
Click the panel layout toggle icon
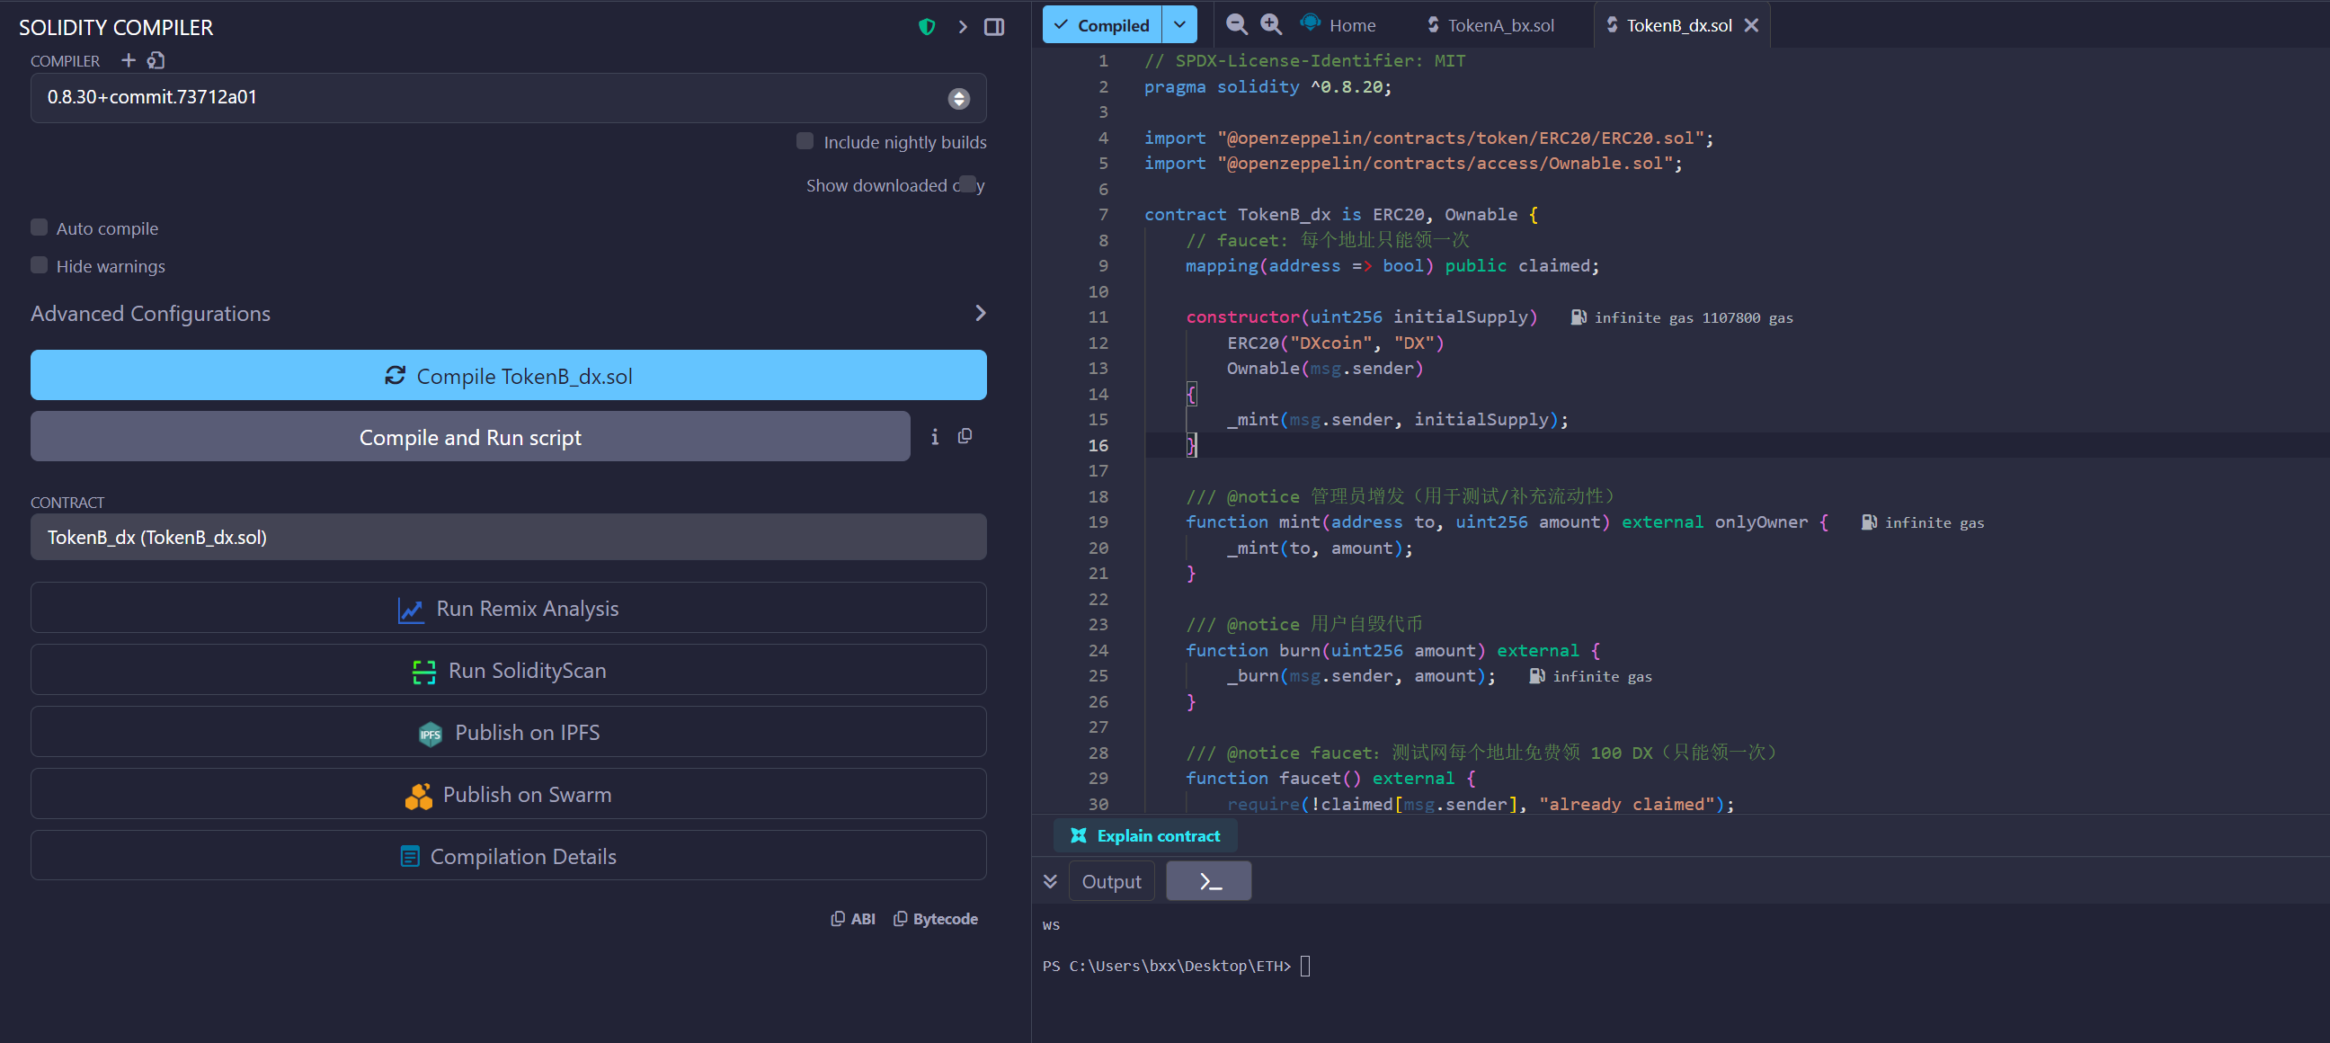tap(994, 27)
